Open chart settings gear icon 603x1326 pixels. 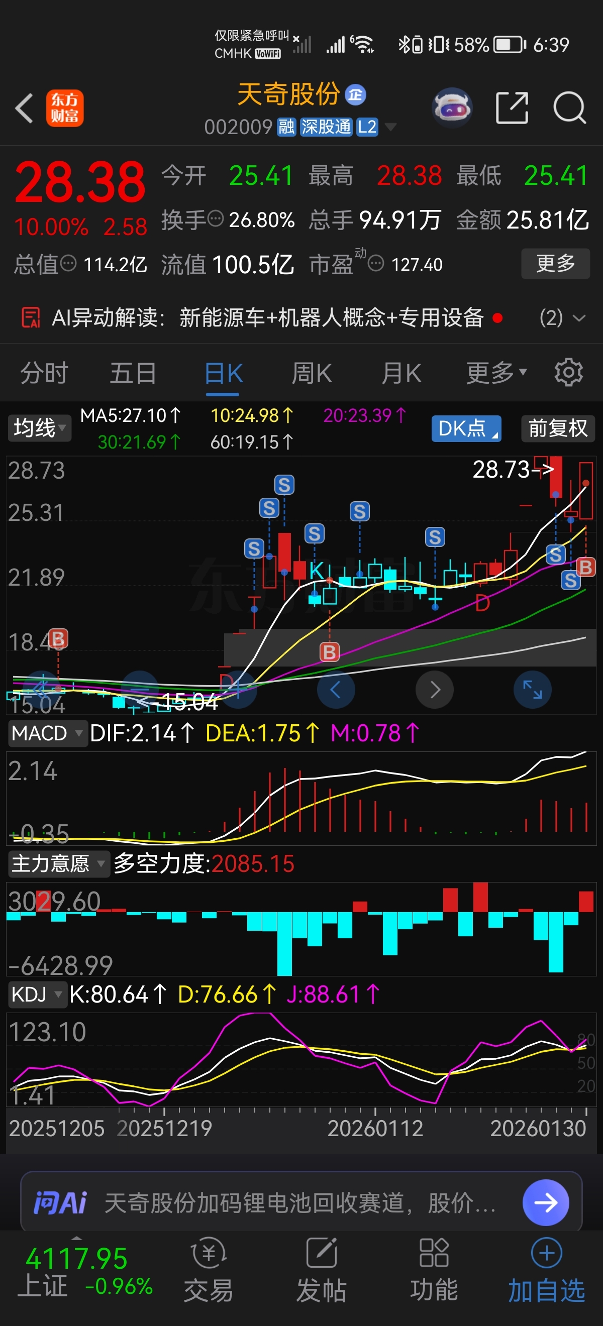click(568, 372)
